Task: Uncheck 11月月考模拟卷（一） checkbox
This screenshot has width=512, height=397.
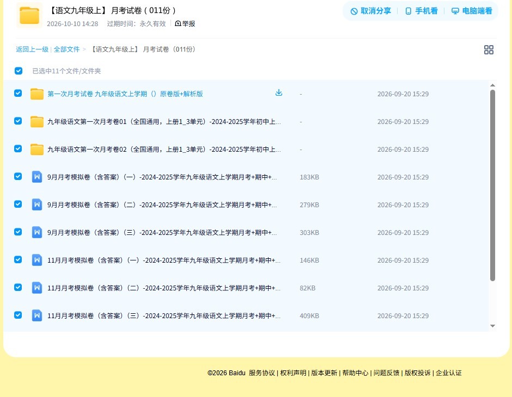Action: pos(18,259)
